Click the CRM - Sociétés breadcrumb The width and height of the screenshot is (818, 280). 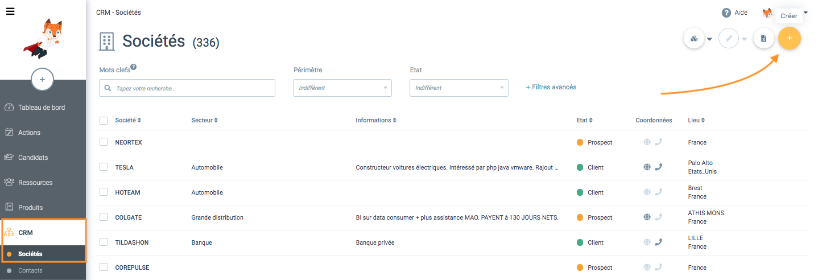pos(118,13)
